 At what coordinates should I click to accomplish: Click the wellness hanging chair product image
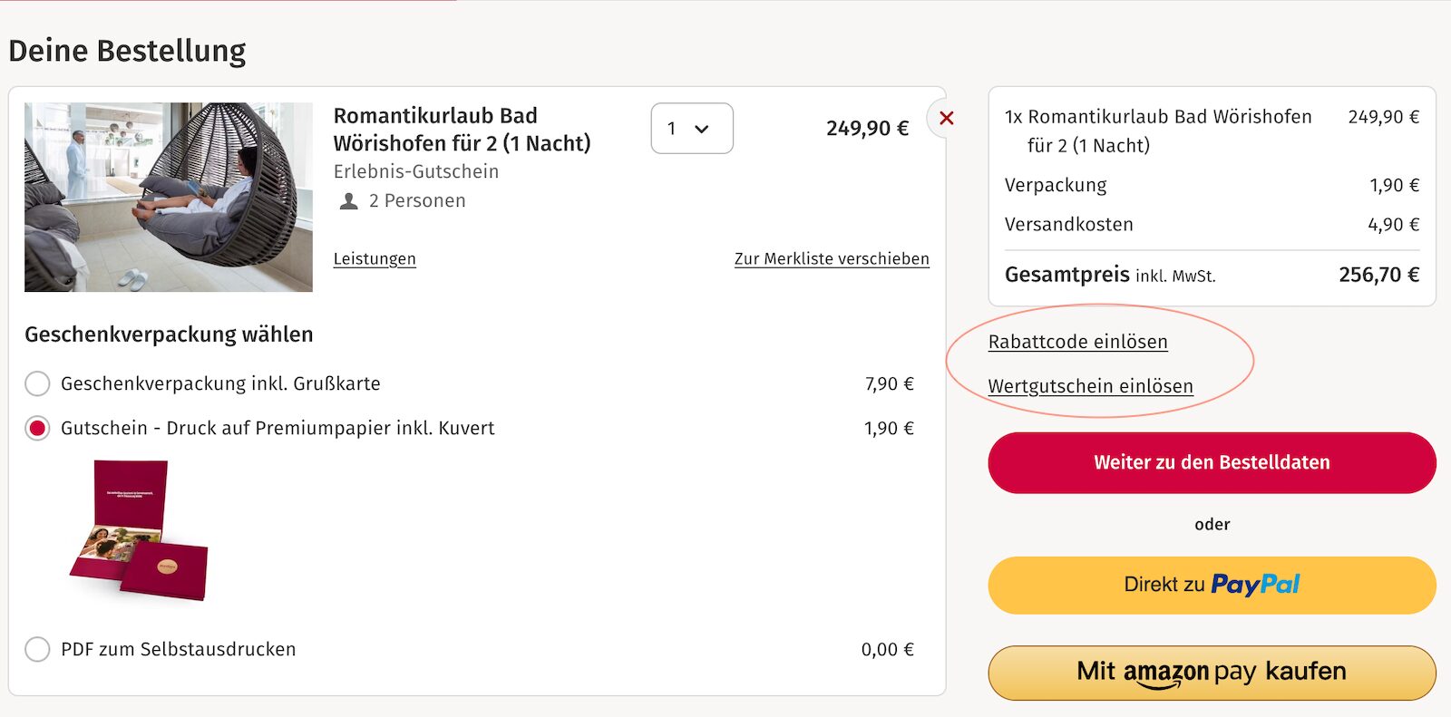click(169, 197)
